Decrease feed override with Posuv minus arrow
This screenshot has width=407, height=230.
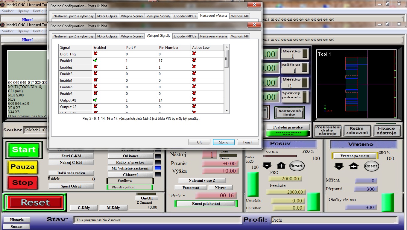pyautogui.click(x=267, y=166)
